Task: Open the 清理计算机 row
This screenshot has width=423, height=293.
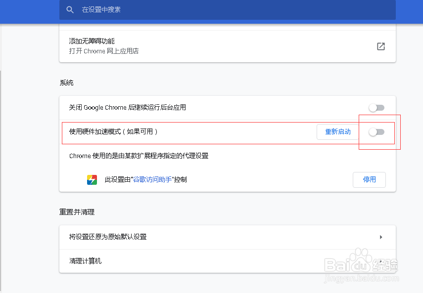Action: point(86,260)
